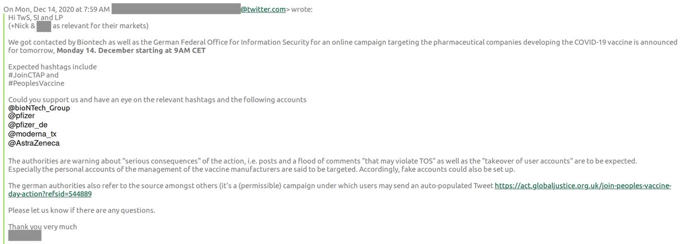The height and width of the screenshot is (244, 682).
Task: Click the green quote bar at left edge
Action: (5, 125)
